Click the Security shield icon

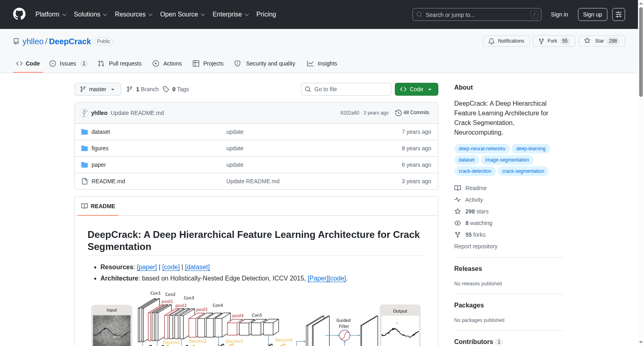237,63
